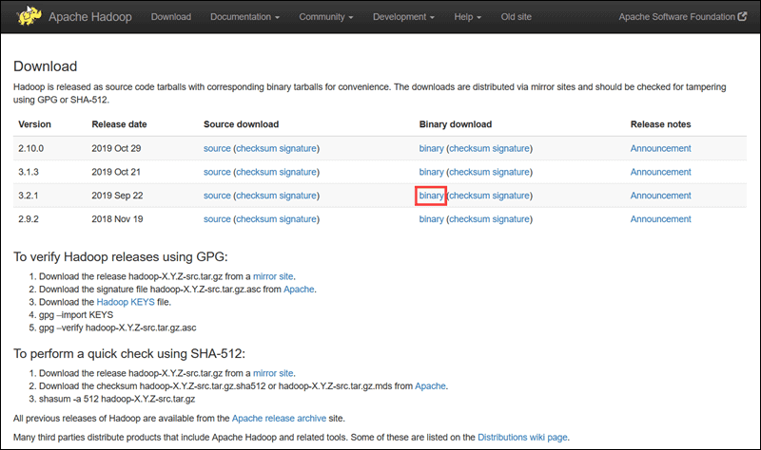Open Apache link for signature file download
Screen dimensions: 761x450
coord(299,290)
